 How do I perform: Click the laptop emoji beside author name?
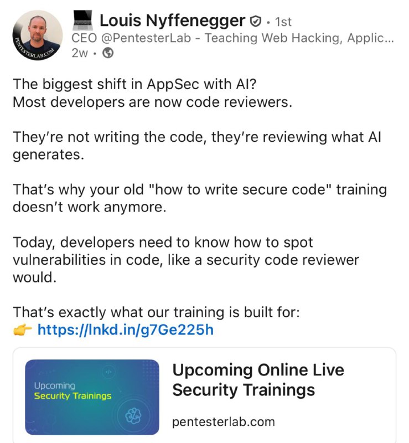(x=82, y=20)
